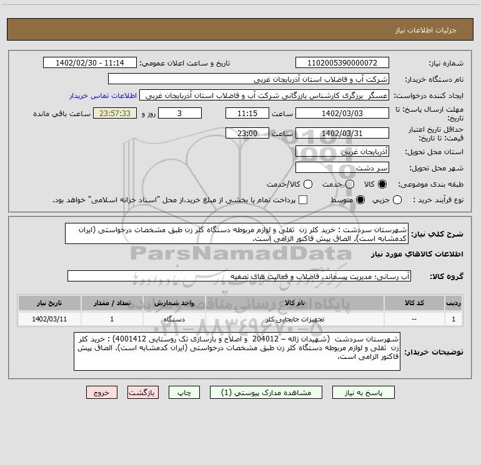The width and height of the screenshot is (481, 465).
Task: Click the remaining days field showing 3
Action: (180, 114)
